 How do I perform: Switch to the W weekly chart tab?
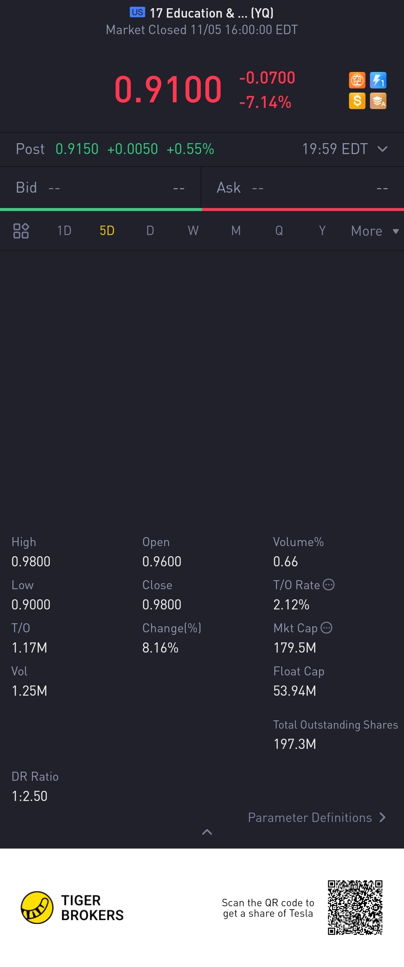point(193,231)
